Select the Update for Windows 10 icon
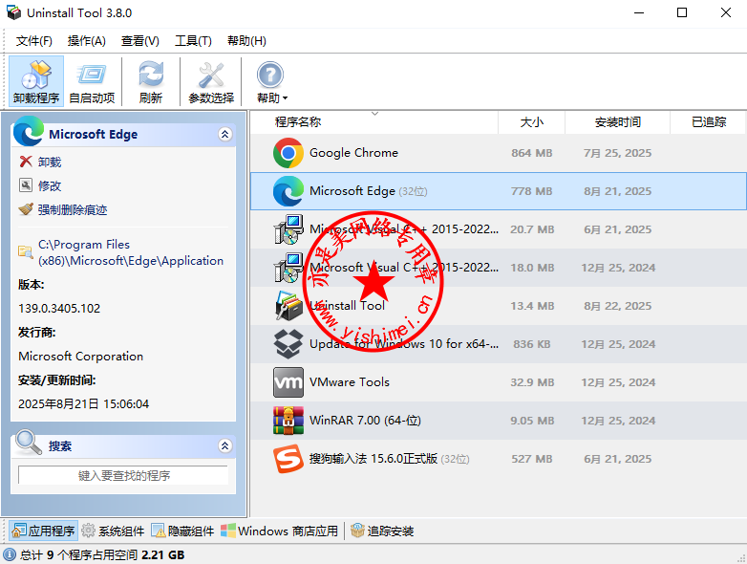Viewport: 747px width, 564px height. point(288,344)
